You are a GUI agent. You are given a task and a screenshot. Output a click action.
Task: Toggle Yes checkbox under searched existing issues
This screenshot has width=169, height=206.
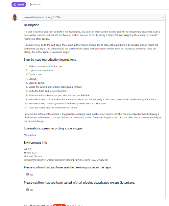[x=27, y=174]
